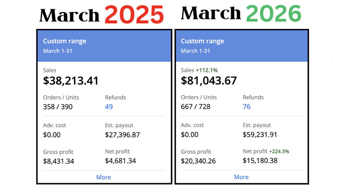Click the $8,431.34 gross profit value

(58, 161)
